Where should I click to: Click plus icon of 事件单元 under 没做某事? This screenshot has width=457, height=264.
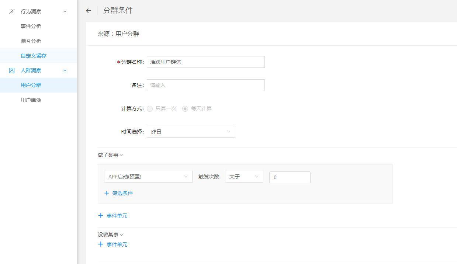coord(101,244)
